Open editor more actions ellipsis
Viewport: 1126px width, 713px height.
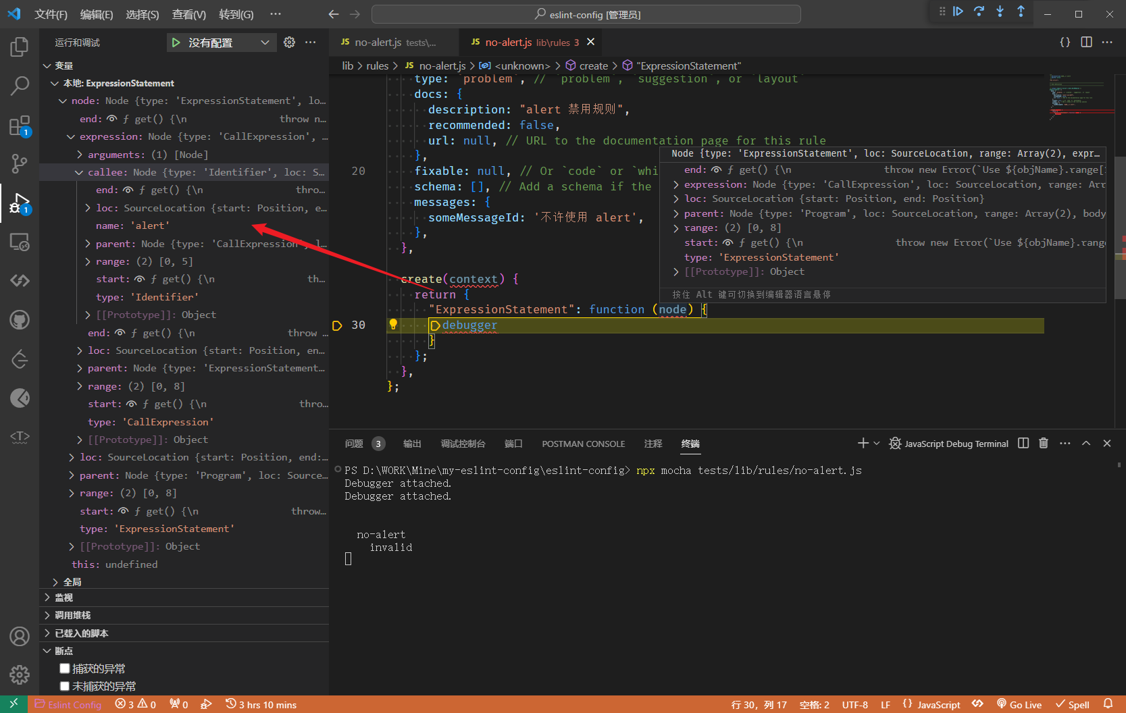(1107, 42)
